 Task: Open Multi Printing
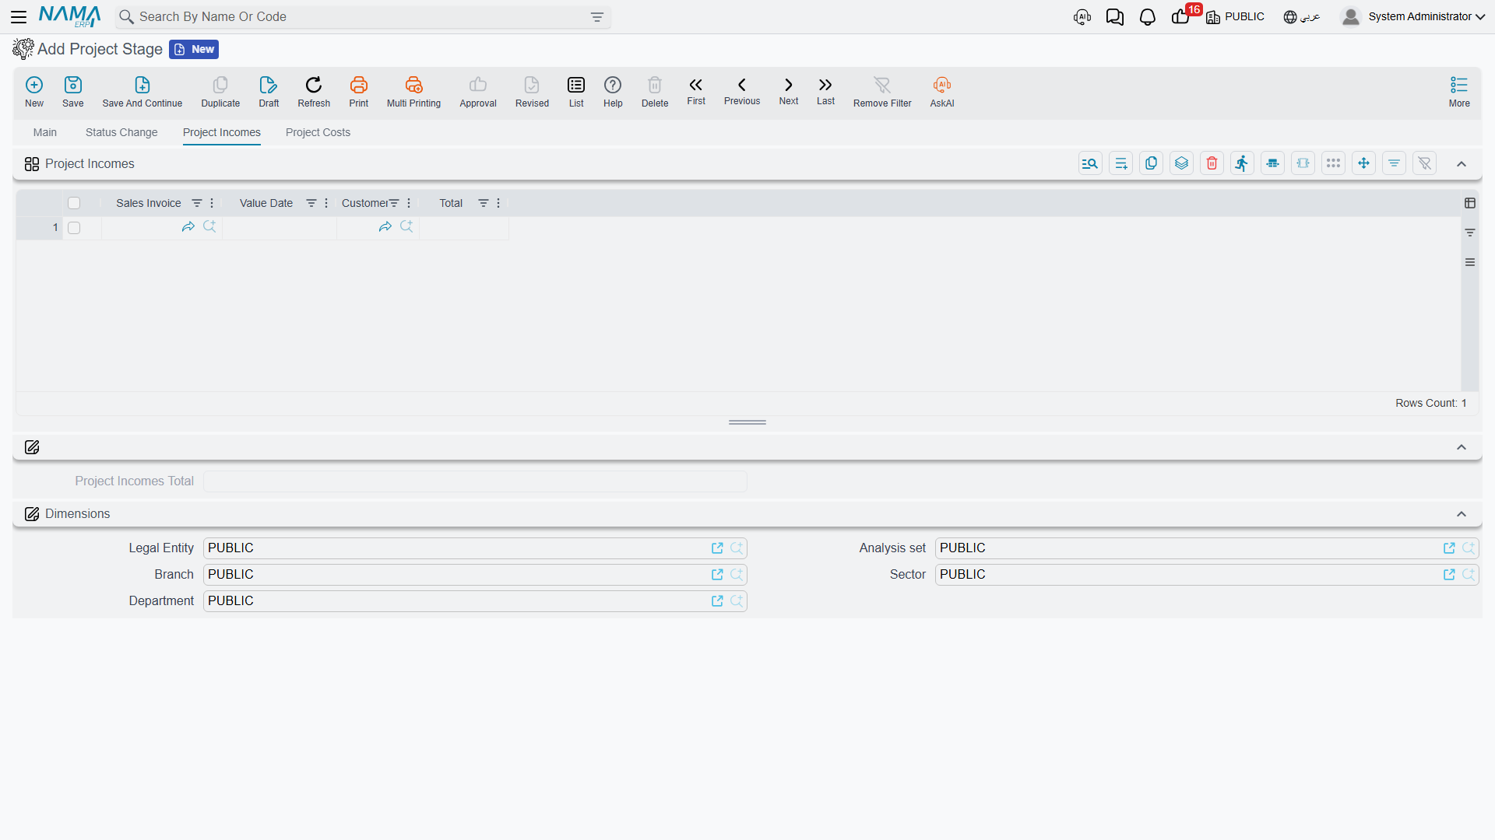click(x=413, y=91)
